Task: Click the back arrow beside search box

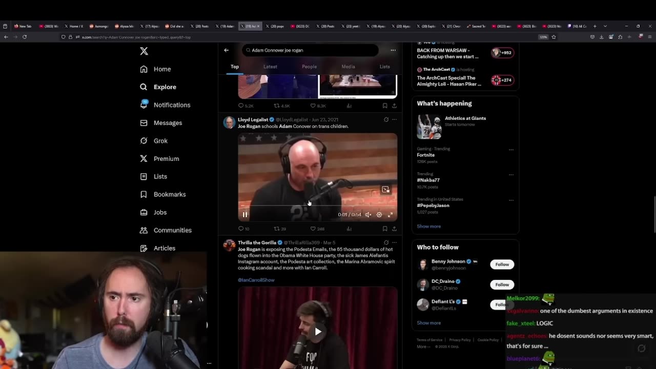Action: pyautogui.click(x=226, y=50)
